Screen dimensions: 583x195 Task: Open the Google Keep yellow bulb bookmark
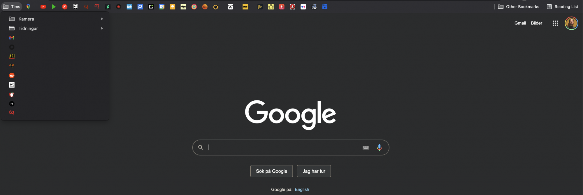point(173,7)
